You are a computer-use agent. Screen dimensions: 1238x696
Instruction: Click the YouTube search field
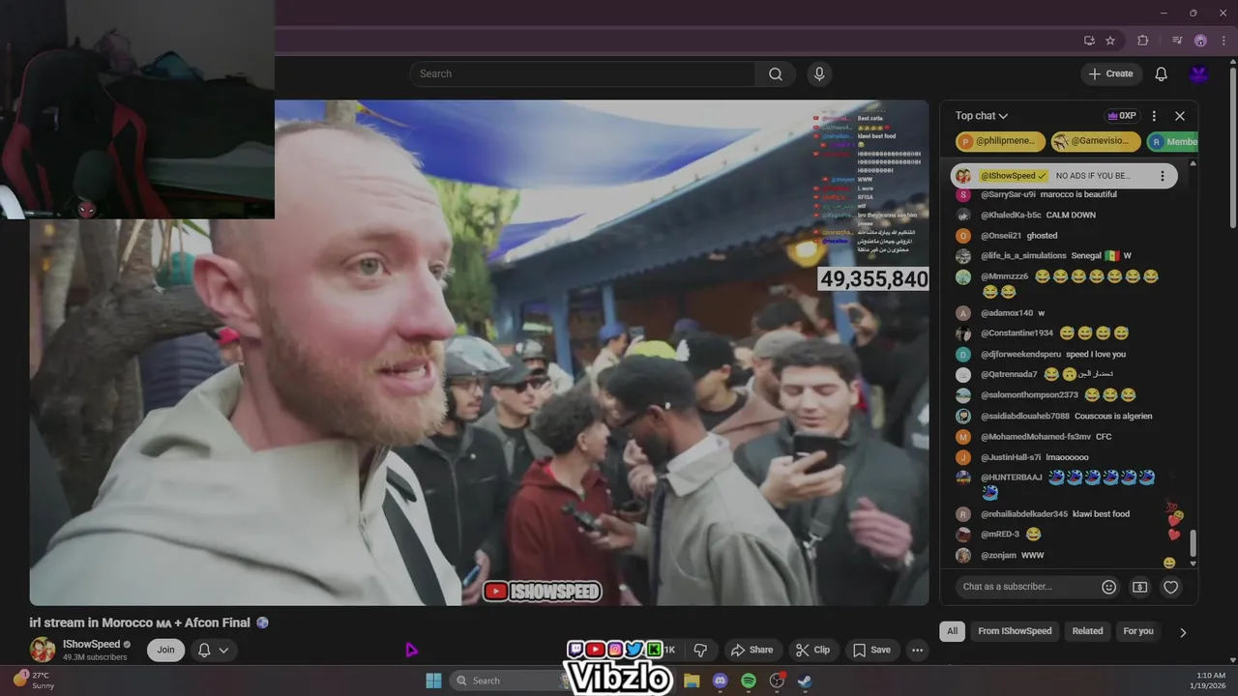(582, 73)
